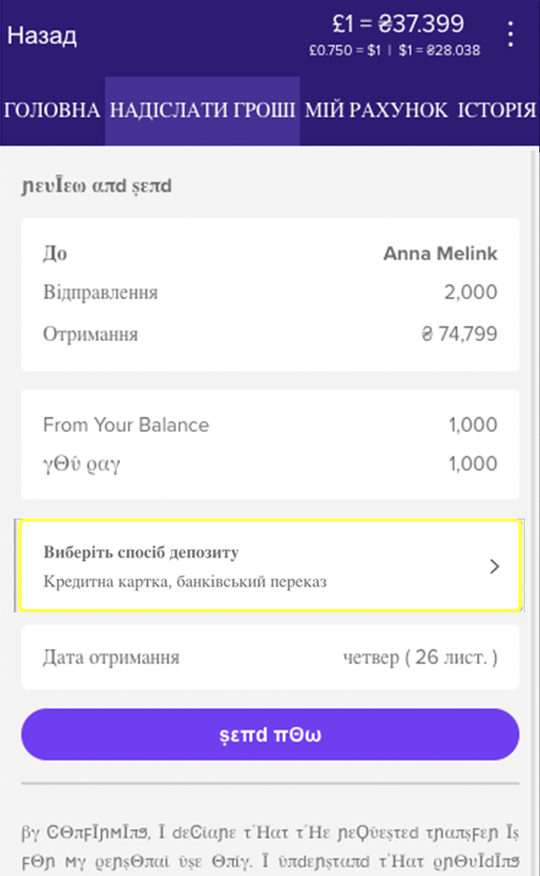Screen dimensions: 540x876
Task: Select the From Your Balance row
Action: pyautogui.click(x=270, y=425)
